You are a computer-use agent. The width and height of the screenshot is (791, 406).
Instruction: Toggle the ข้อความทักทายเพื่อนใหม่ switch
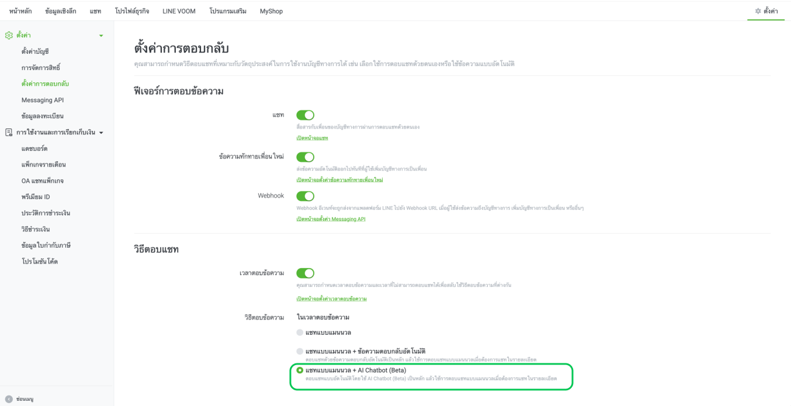[x=305, y=157]
